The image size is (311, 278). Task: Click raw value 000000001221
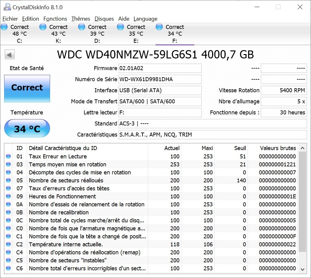277,164
